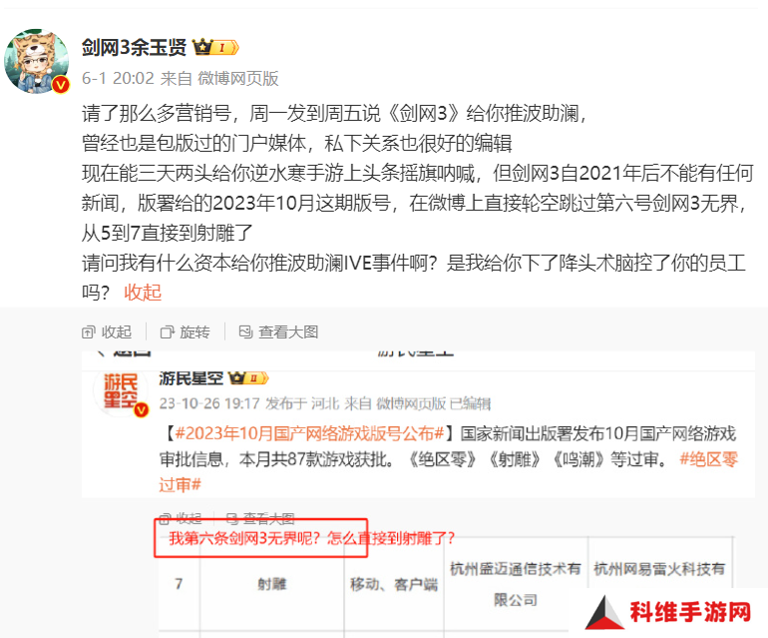Click the 6-1 20:02 post timestamp
Viewport: 768px width, 638px height.
coord(118,78)
